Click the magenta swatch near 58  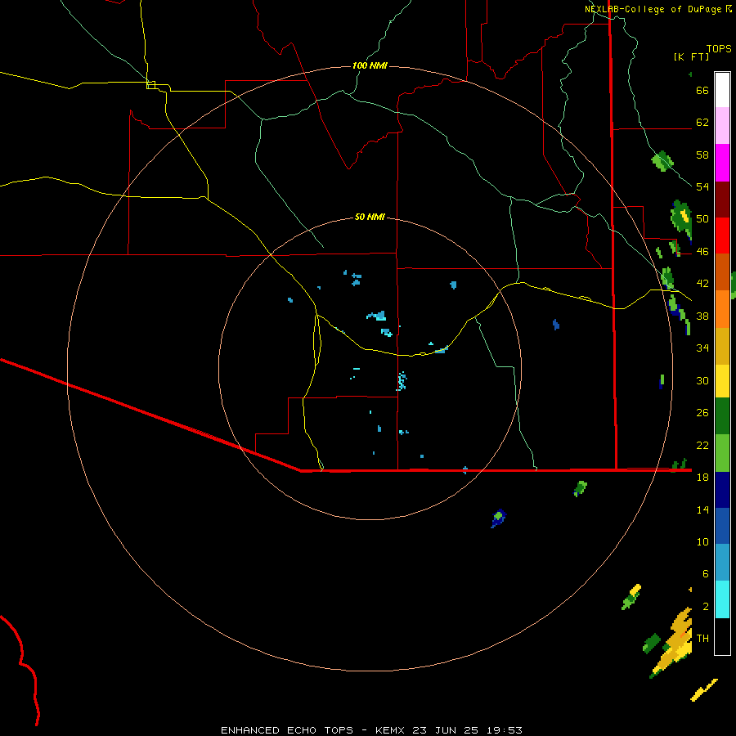click(x=722, y=163)
